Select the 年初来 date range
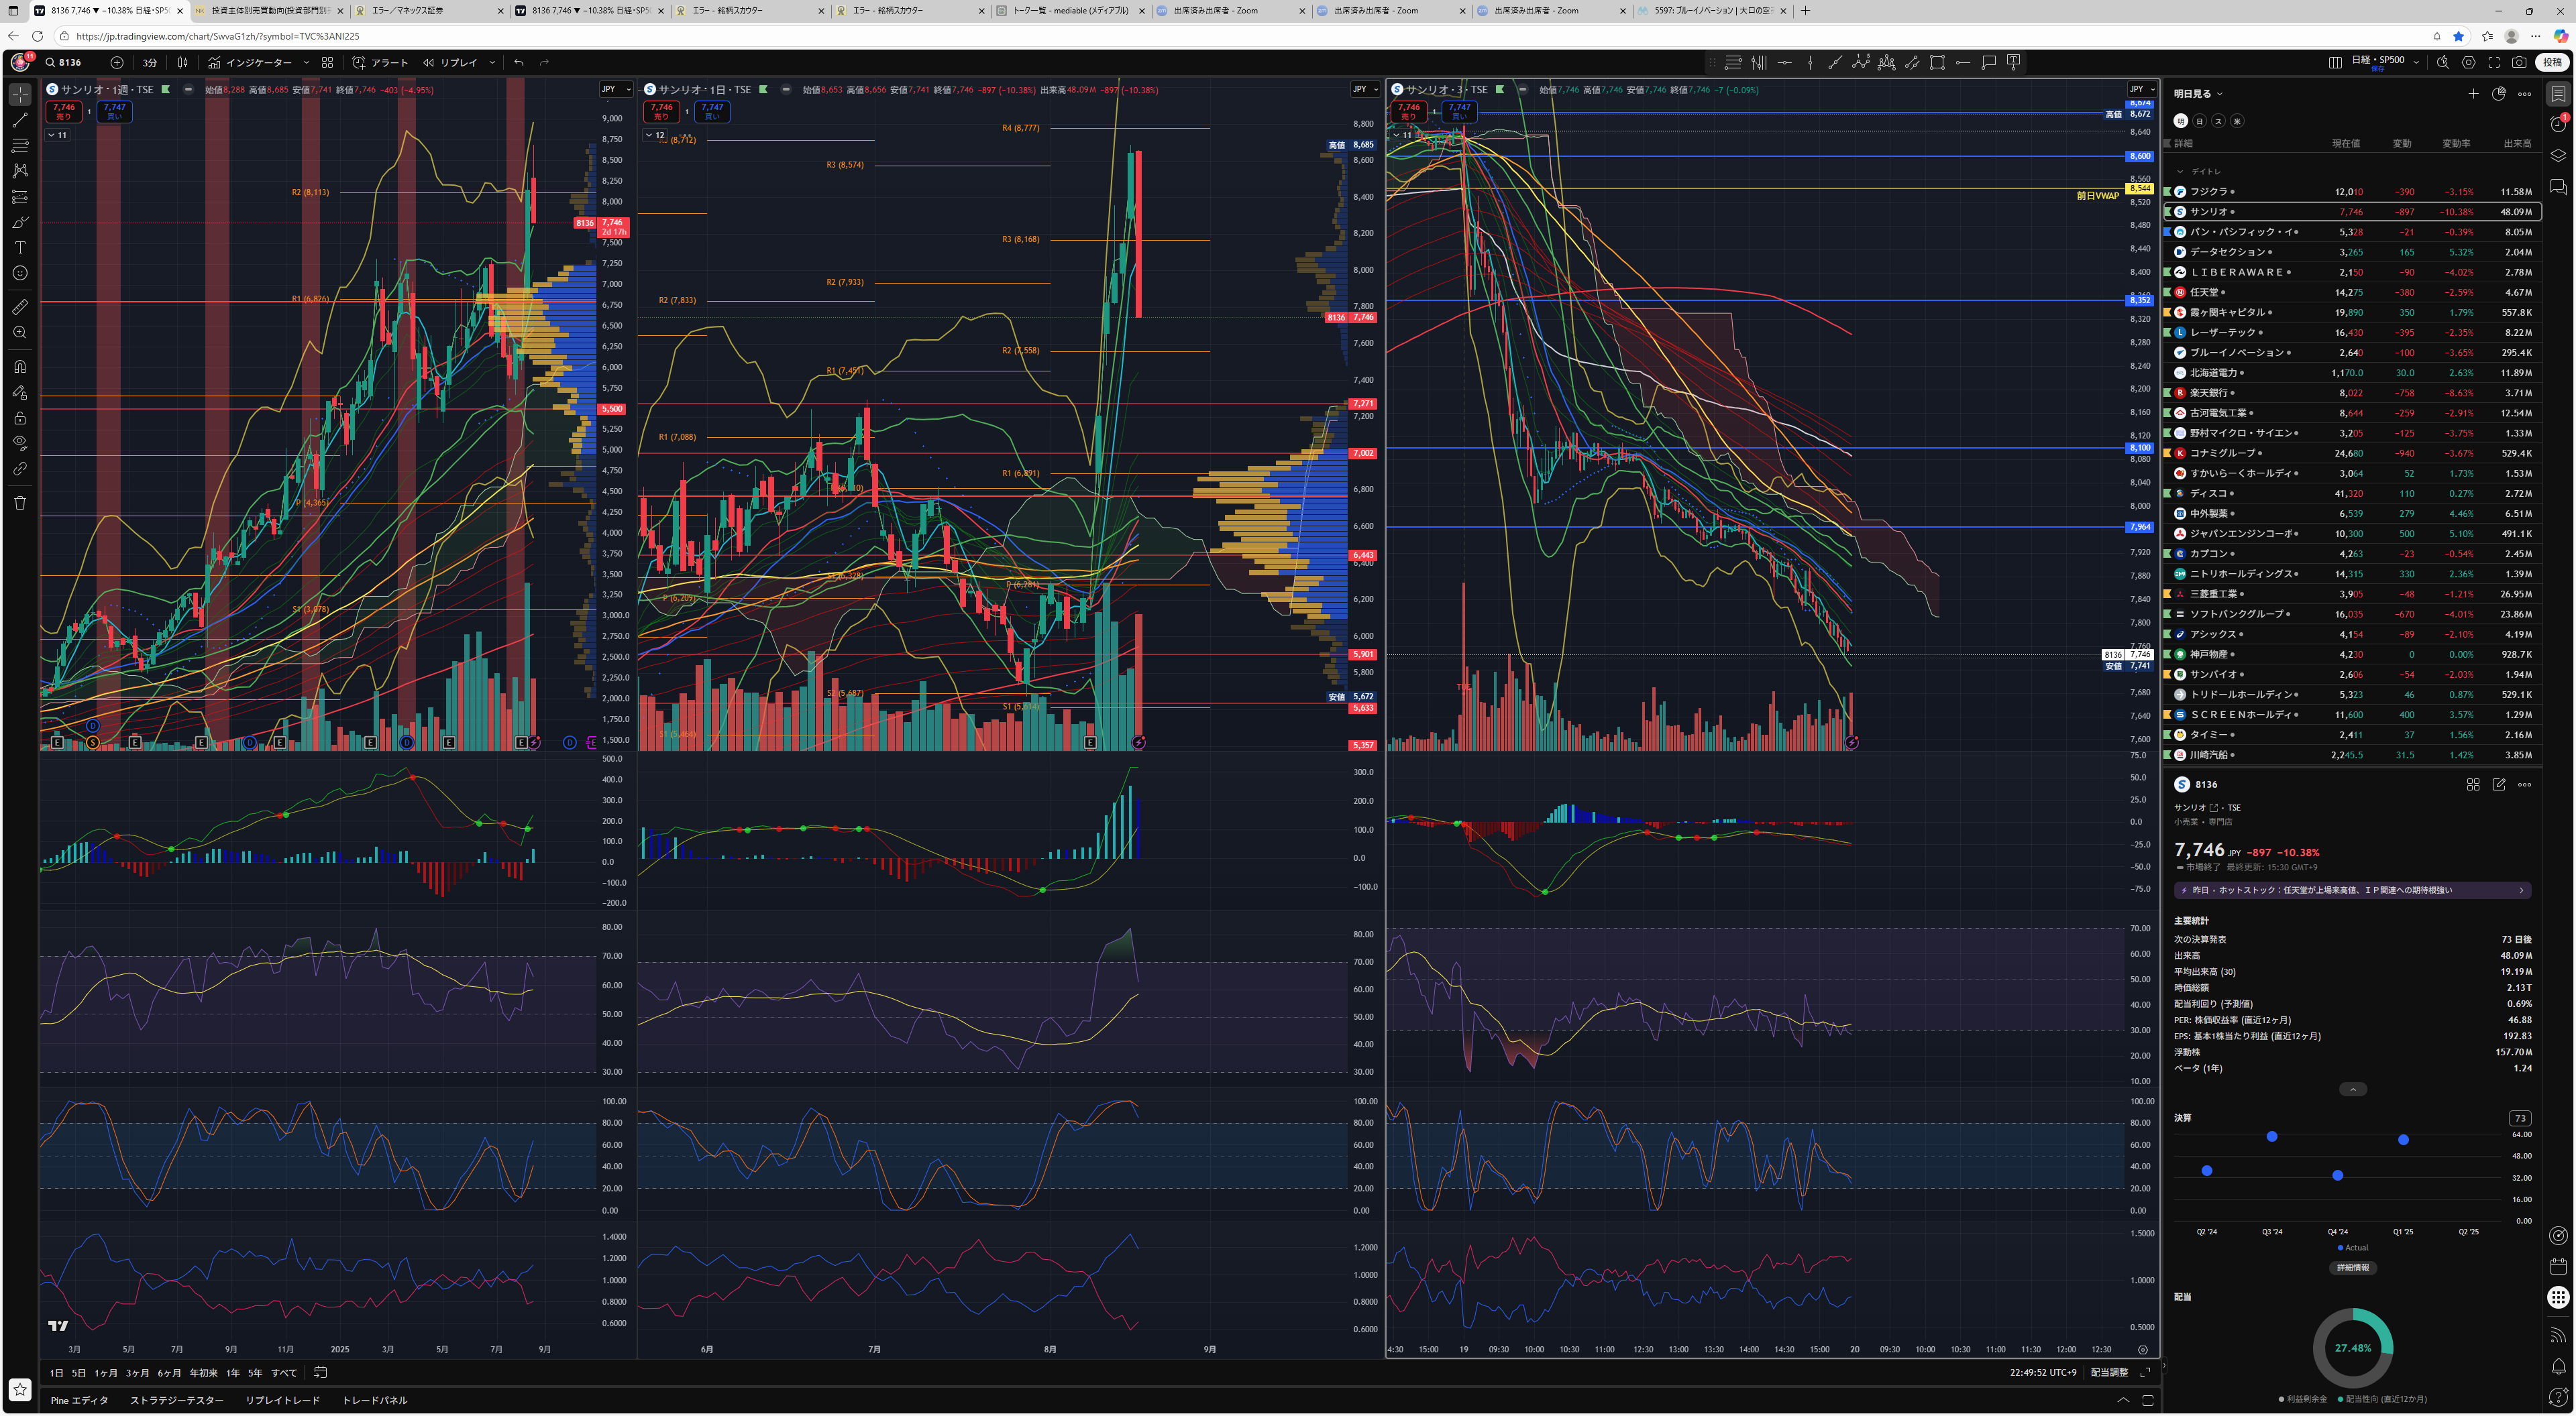The height and width of the screenshot is (1416, 2576). (x=204, y=1373)
